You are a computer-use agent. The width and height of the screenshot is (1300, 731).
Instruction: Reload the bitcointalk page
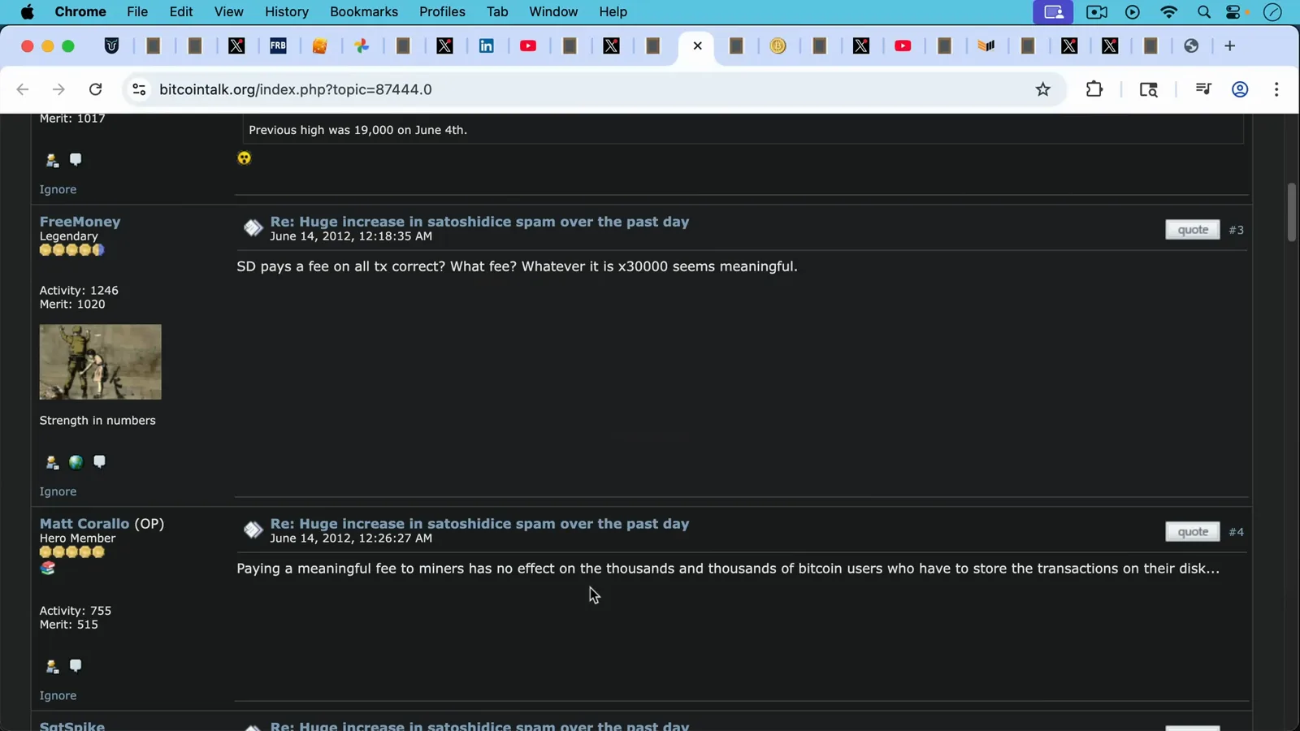pyautogui.click(x=95, y=89)
